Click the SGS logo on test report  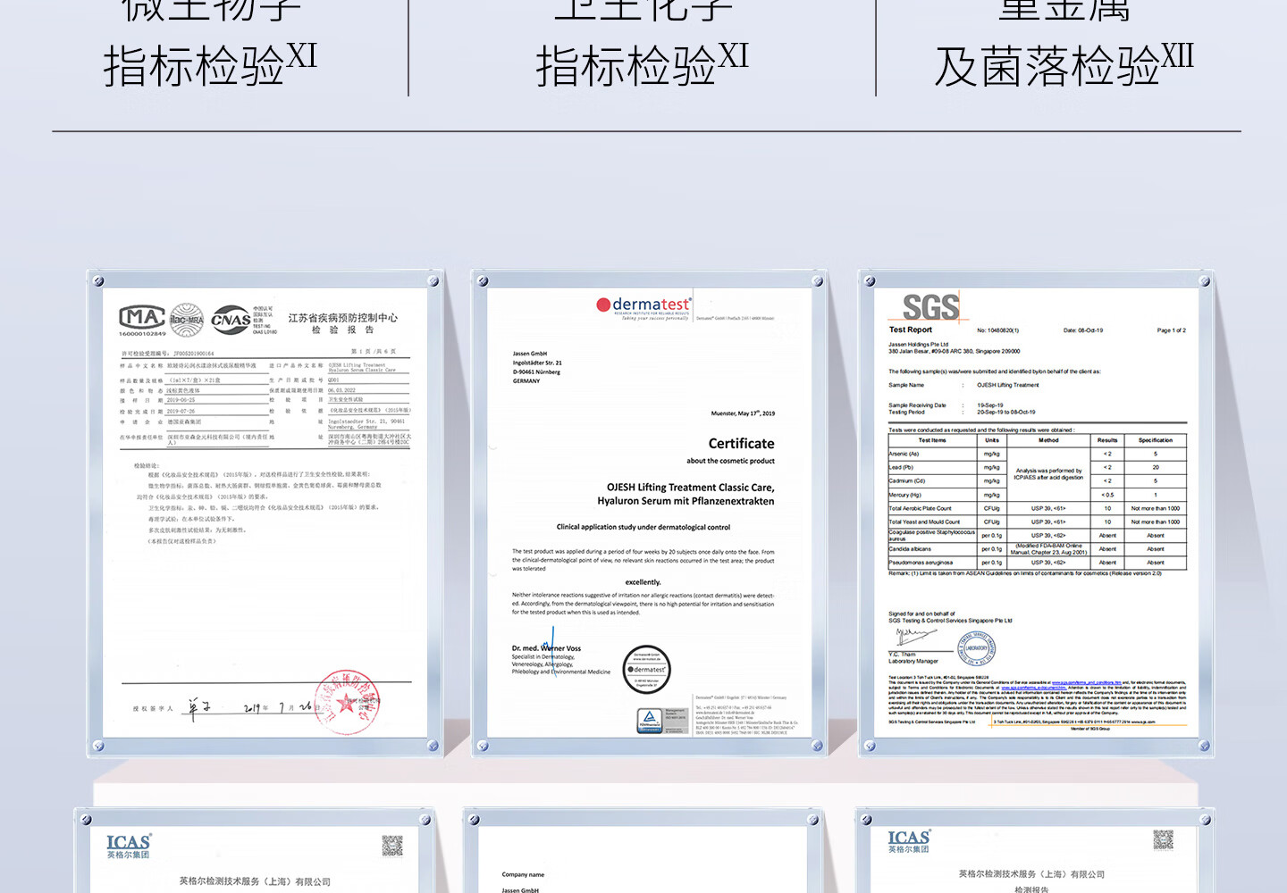point(929,307)
